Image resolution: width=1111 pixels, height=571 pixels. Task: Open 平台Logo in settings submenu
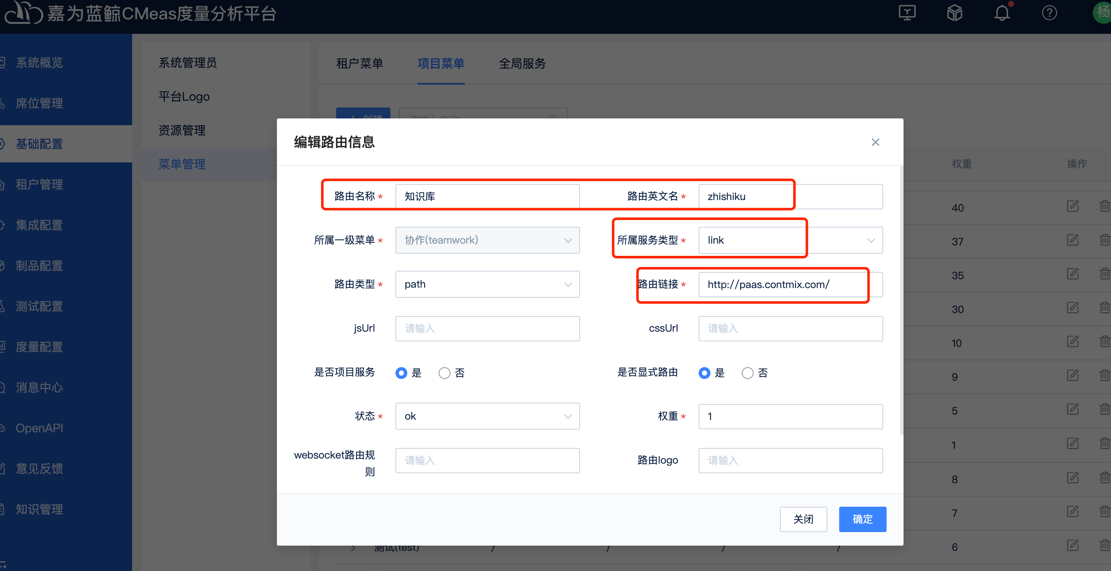click(x=184, y=96)
